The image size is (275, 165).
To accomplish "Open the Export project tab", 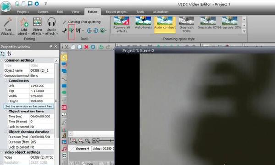I will 117,12.
